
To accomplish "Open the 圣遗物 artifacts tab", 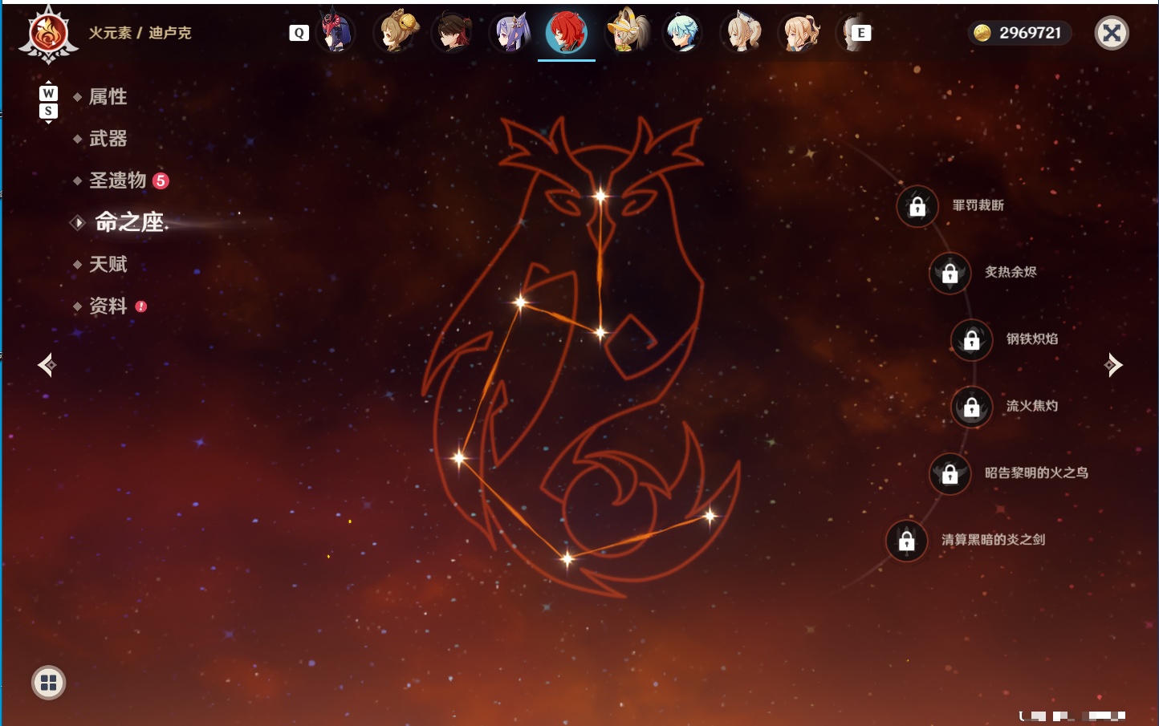I will [x=117, y=180].
